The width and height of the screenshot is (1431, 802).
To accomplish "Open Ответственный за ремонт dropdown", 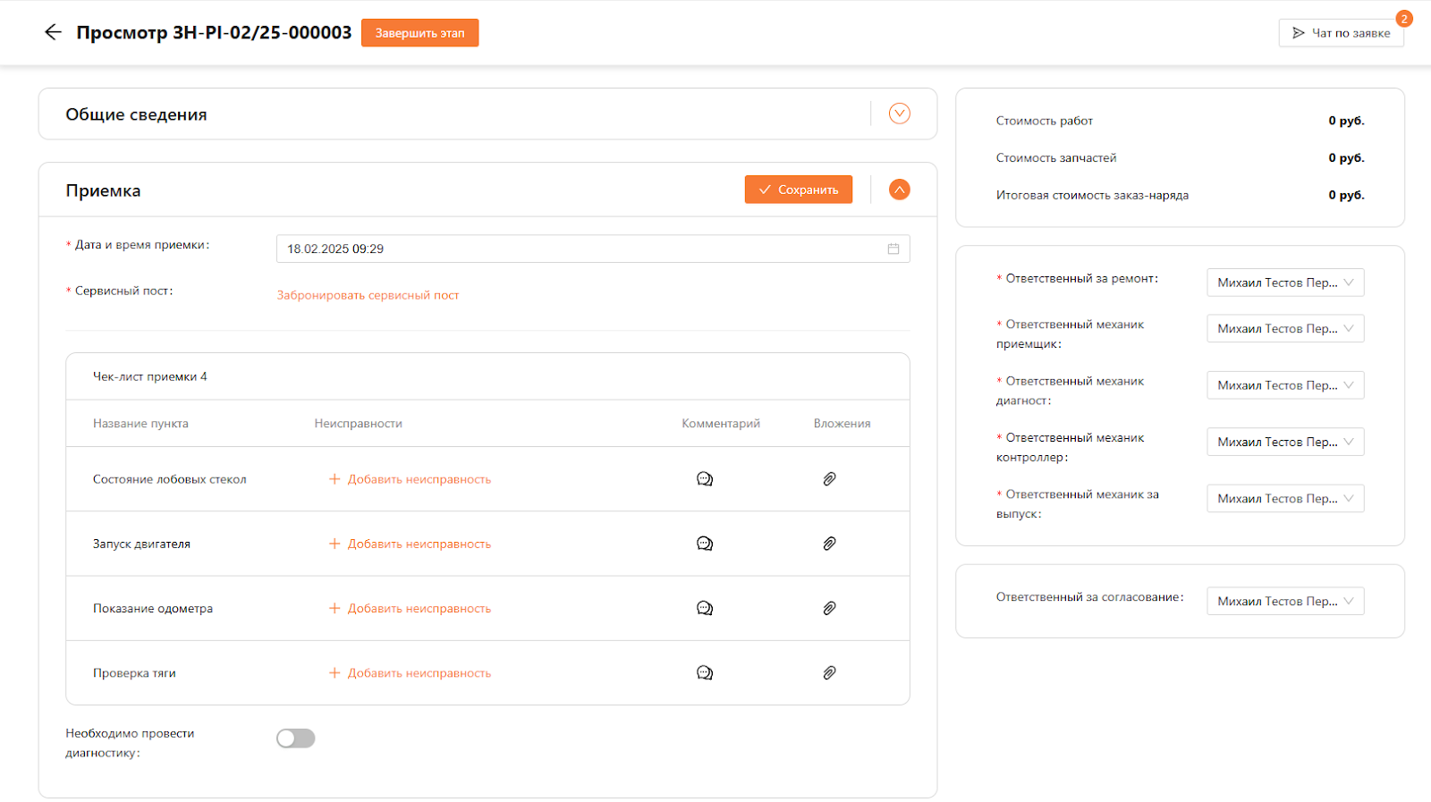I will click(1284, 283).
